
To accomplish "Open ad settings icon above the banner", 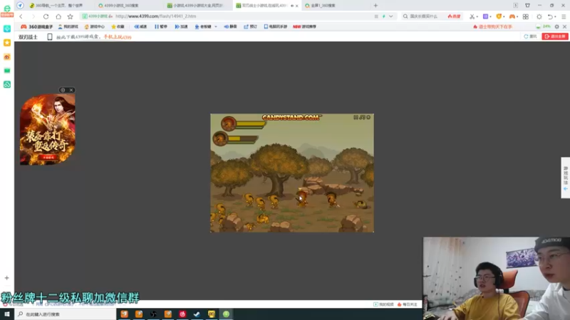I will click(63, 90).
